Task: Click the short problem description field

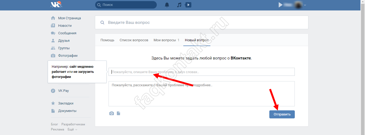Action: [202, 72]
